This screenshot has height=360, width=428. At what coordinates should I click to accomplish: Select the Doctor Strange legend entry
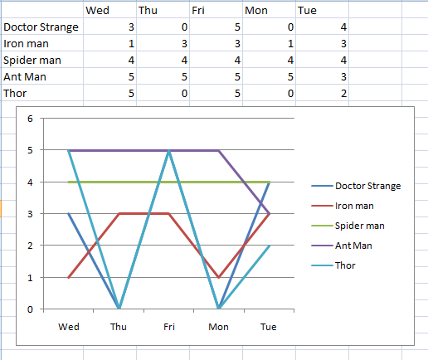(x=356, y=186)
